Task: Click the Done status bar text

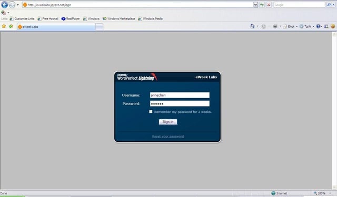Action: pyautogui.click(x=4, y=193)
